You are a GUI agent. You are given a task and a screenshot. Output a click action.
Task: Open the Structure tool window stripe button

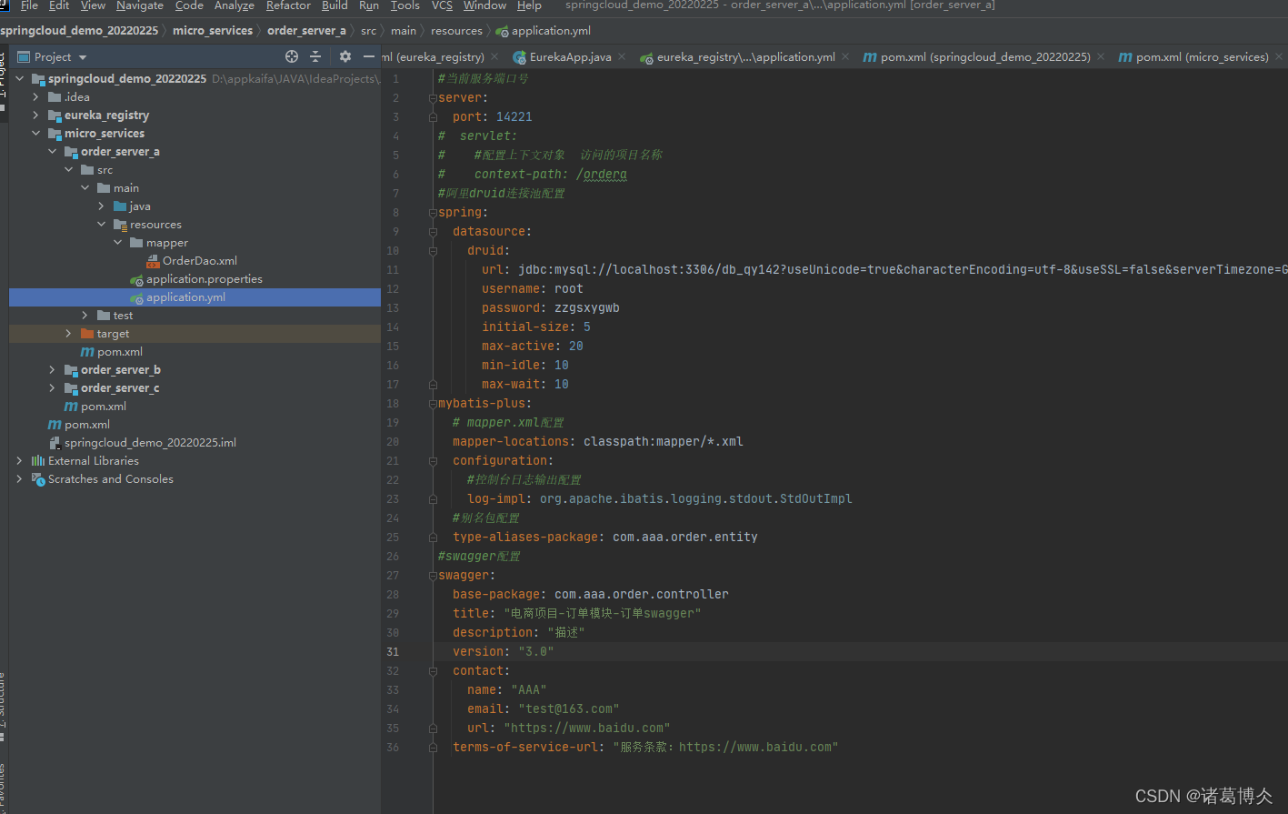(3, 707)
